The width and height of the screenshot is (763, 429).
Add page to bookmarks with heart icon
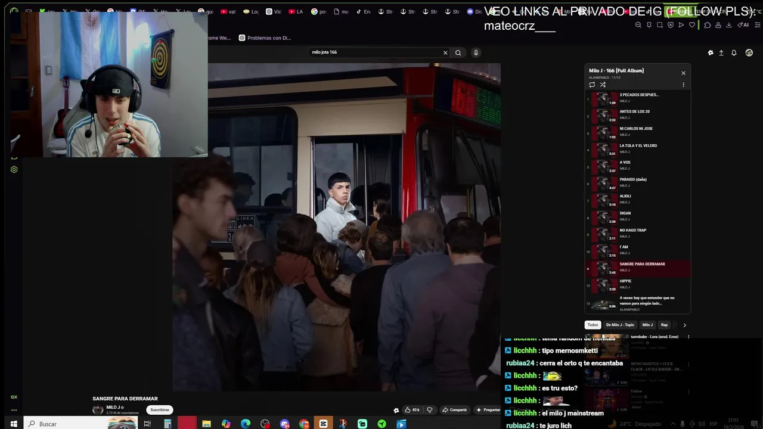point(692,25)
